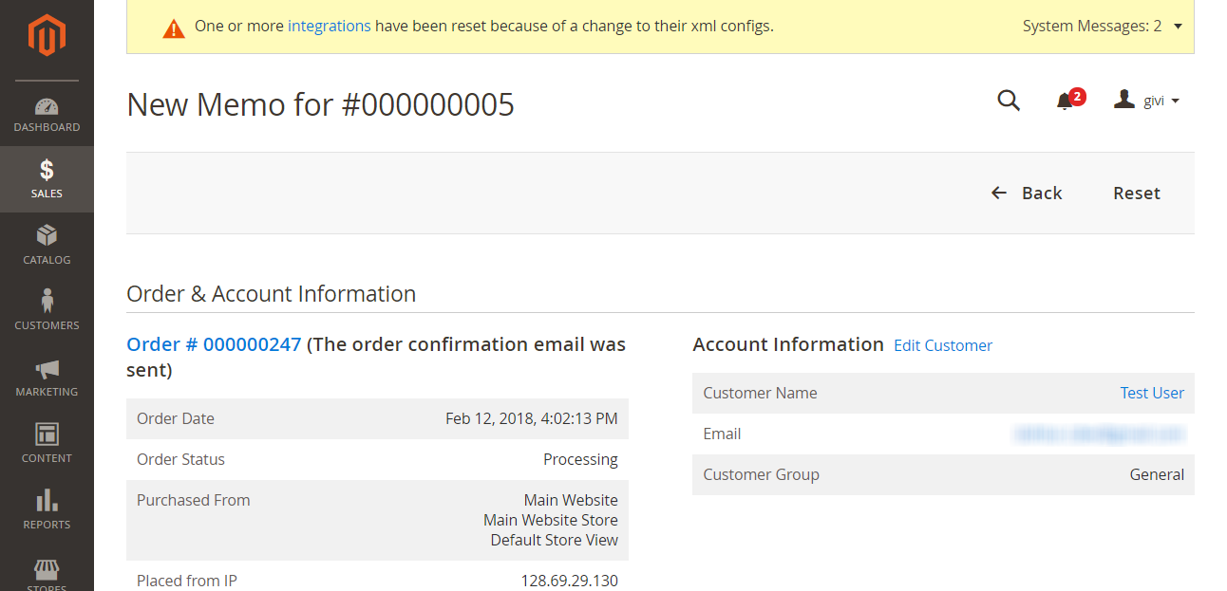
Task: Follow the integrations link
Action: (x=330, y=27)
